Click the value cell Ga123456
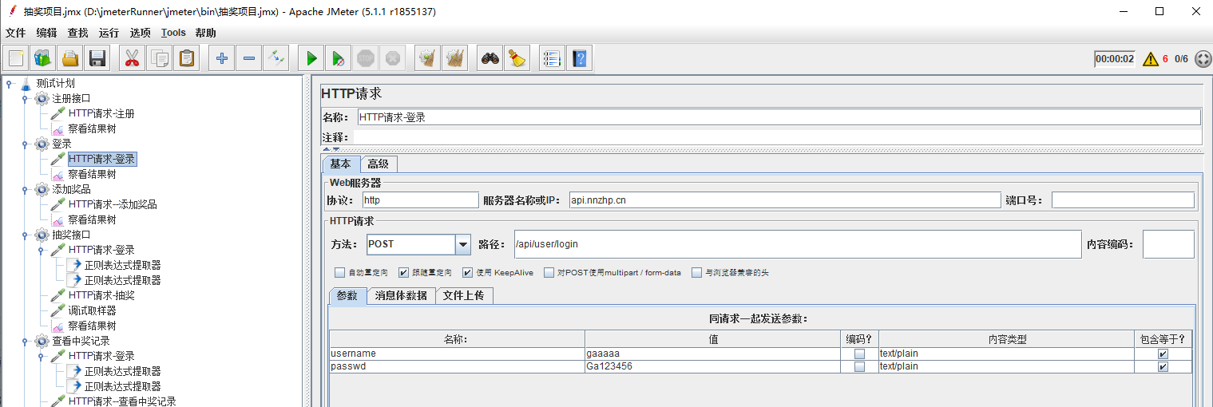Image resolution: width=1213 pixels, height=407 pixels. click(x=712, y=367)
